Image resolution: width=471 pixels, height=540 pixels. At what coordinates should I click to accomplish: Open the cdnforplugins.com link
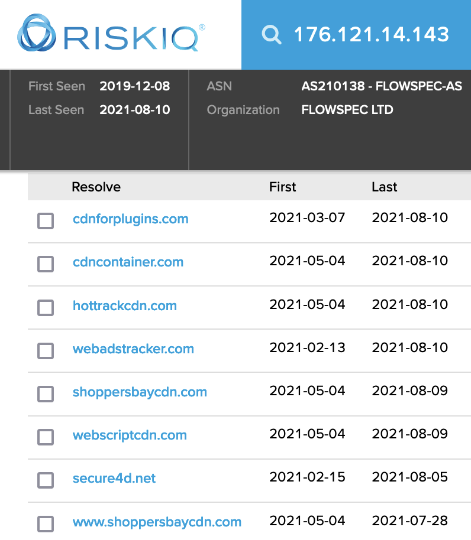[x=130, y=219]
